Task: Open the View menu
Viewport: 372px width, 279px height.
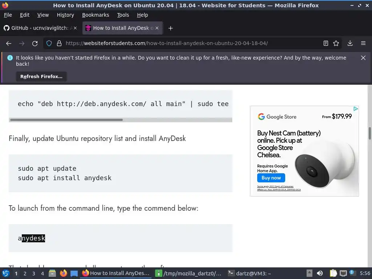Action: tap(43, 15)
